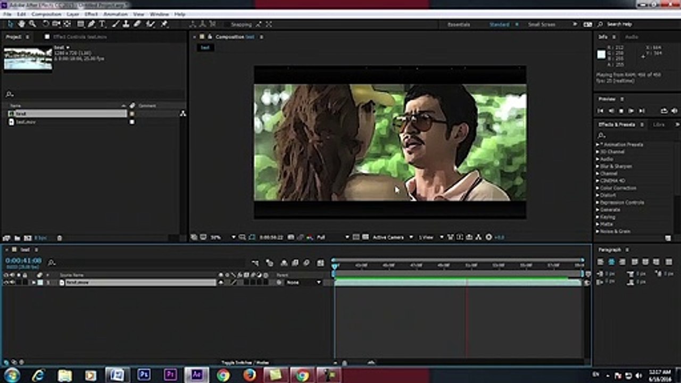Open Interpret Footage icon in Project panel

[x=6, y=238]
